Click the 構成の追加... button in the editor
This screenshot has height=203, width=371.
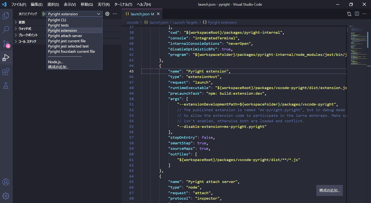[330, 191]
